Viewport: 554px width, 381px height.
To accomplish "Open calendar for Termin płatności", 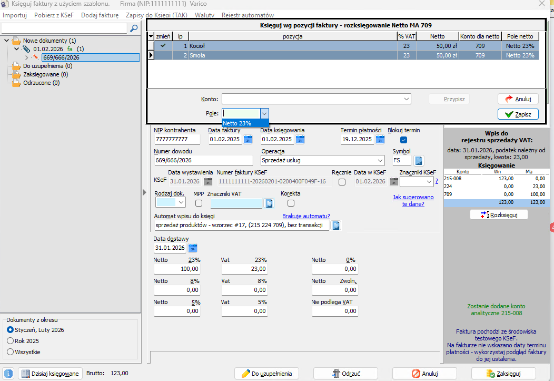I will tap(379, 140).
